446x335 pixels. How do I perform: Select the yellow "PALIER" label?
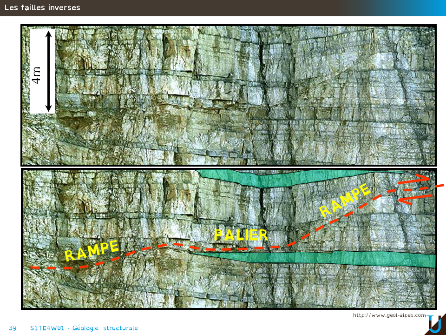tap(241, 235)
